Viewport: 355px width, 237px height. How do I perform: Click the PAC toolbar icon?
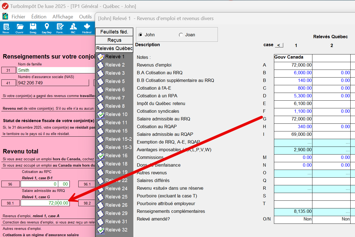click(x=73, y=28)
